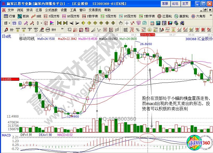This screenshot has width=213, height=153.
Task: Open the 交易委托 menu
Action: [95, 10]
